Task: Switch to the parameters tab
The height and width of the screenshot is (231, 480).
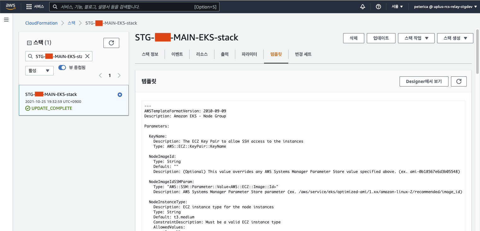Action: tap(249, 54)
